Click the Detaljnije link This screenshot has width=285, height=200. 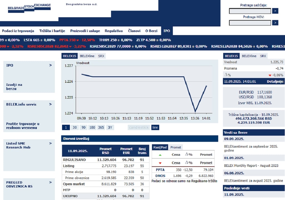pos(275,81)
